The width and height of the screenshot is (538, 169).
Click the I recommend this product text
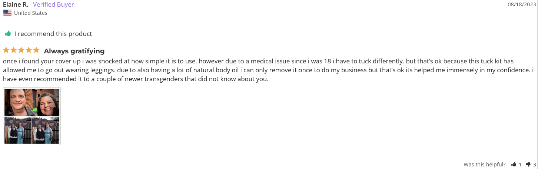(x=53, y=34)
